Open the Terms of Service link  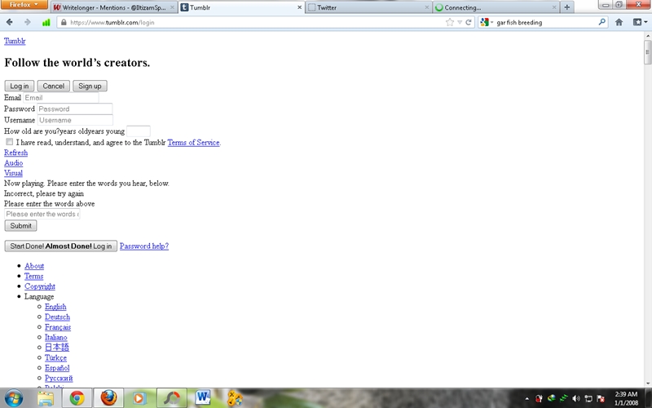[193, 142]
